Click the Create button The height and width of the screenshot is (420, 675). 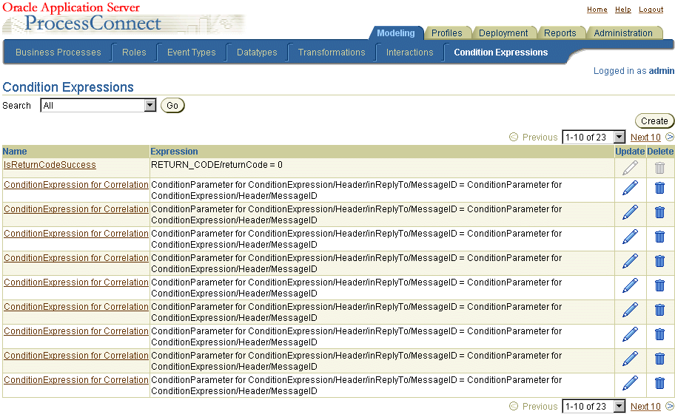click(x=654, y=121)
